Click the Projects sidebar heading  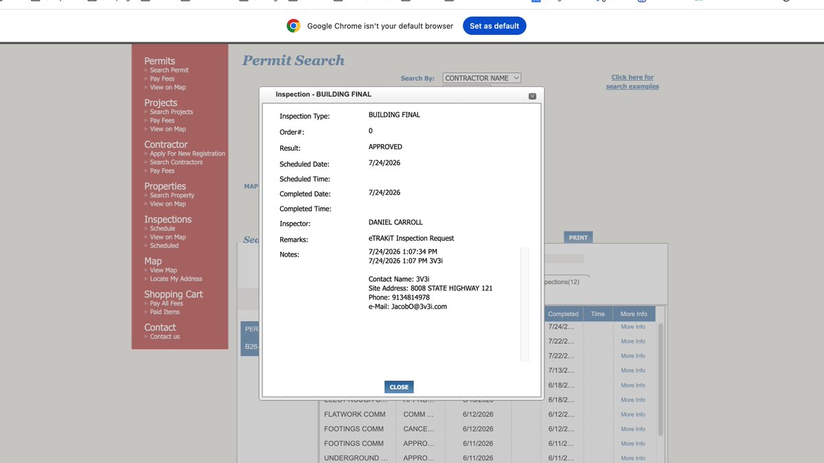161,103
